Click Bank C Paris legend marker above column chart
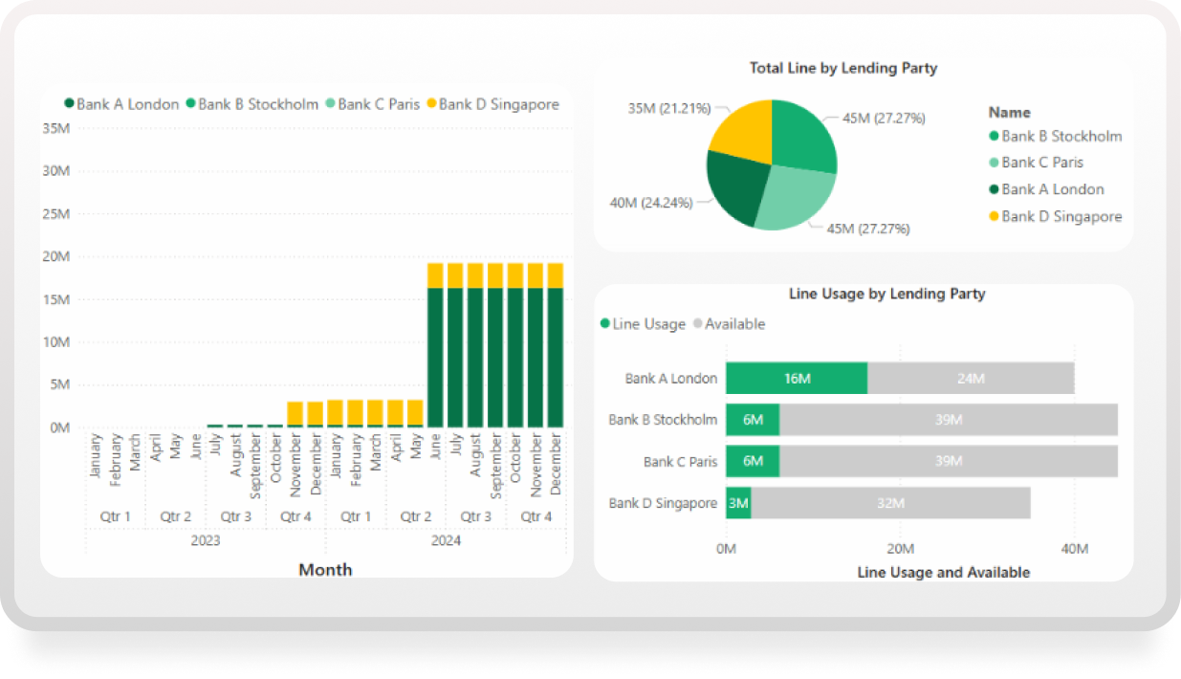The width and height of the screenshot is (1181, 679). [330, 104]
